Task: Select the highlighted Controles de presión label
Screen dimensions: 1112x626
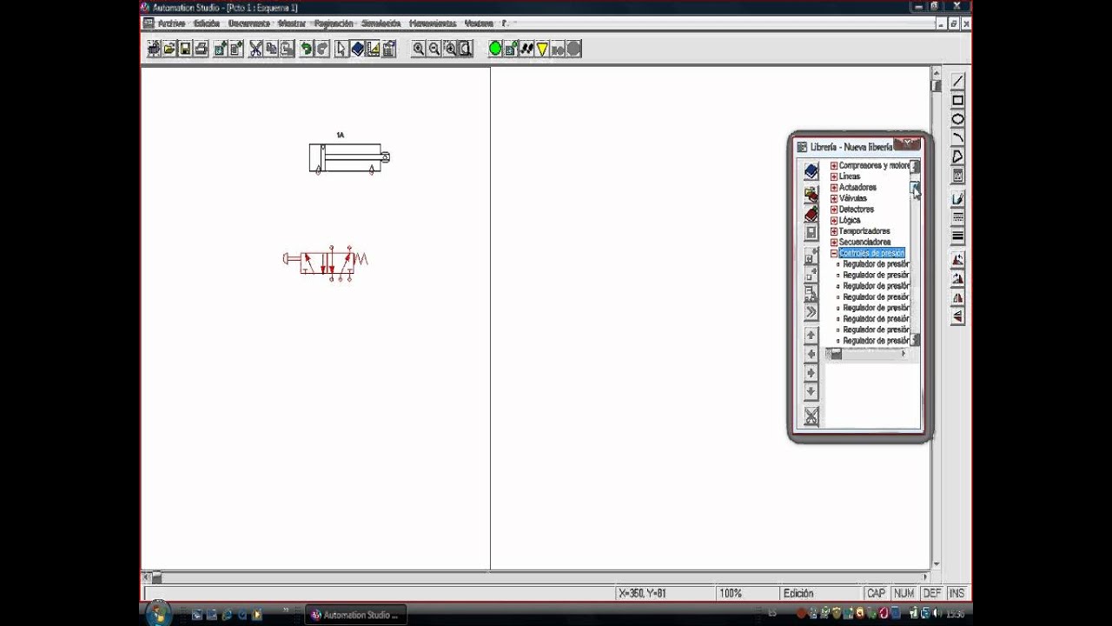Action: [871, 253]
